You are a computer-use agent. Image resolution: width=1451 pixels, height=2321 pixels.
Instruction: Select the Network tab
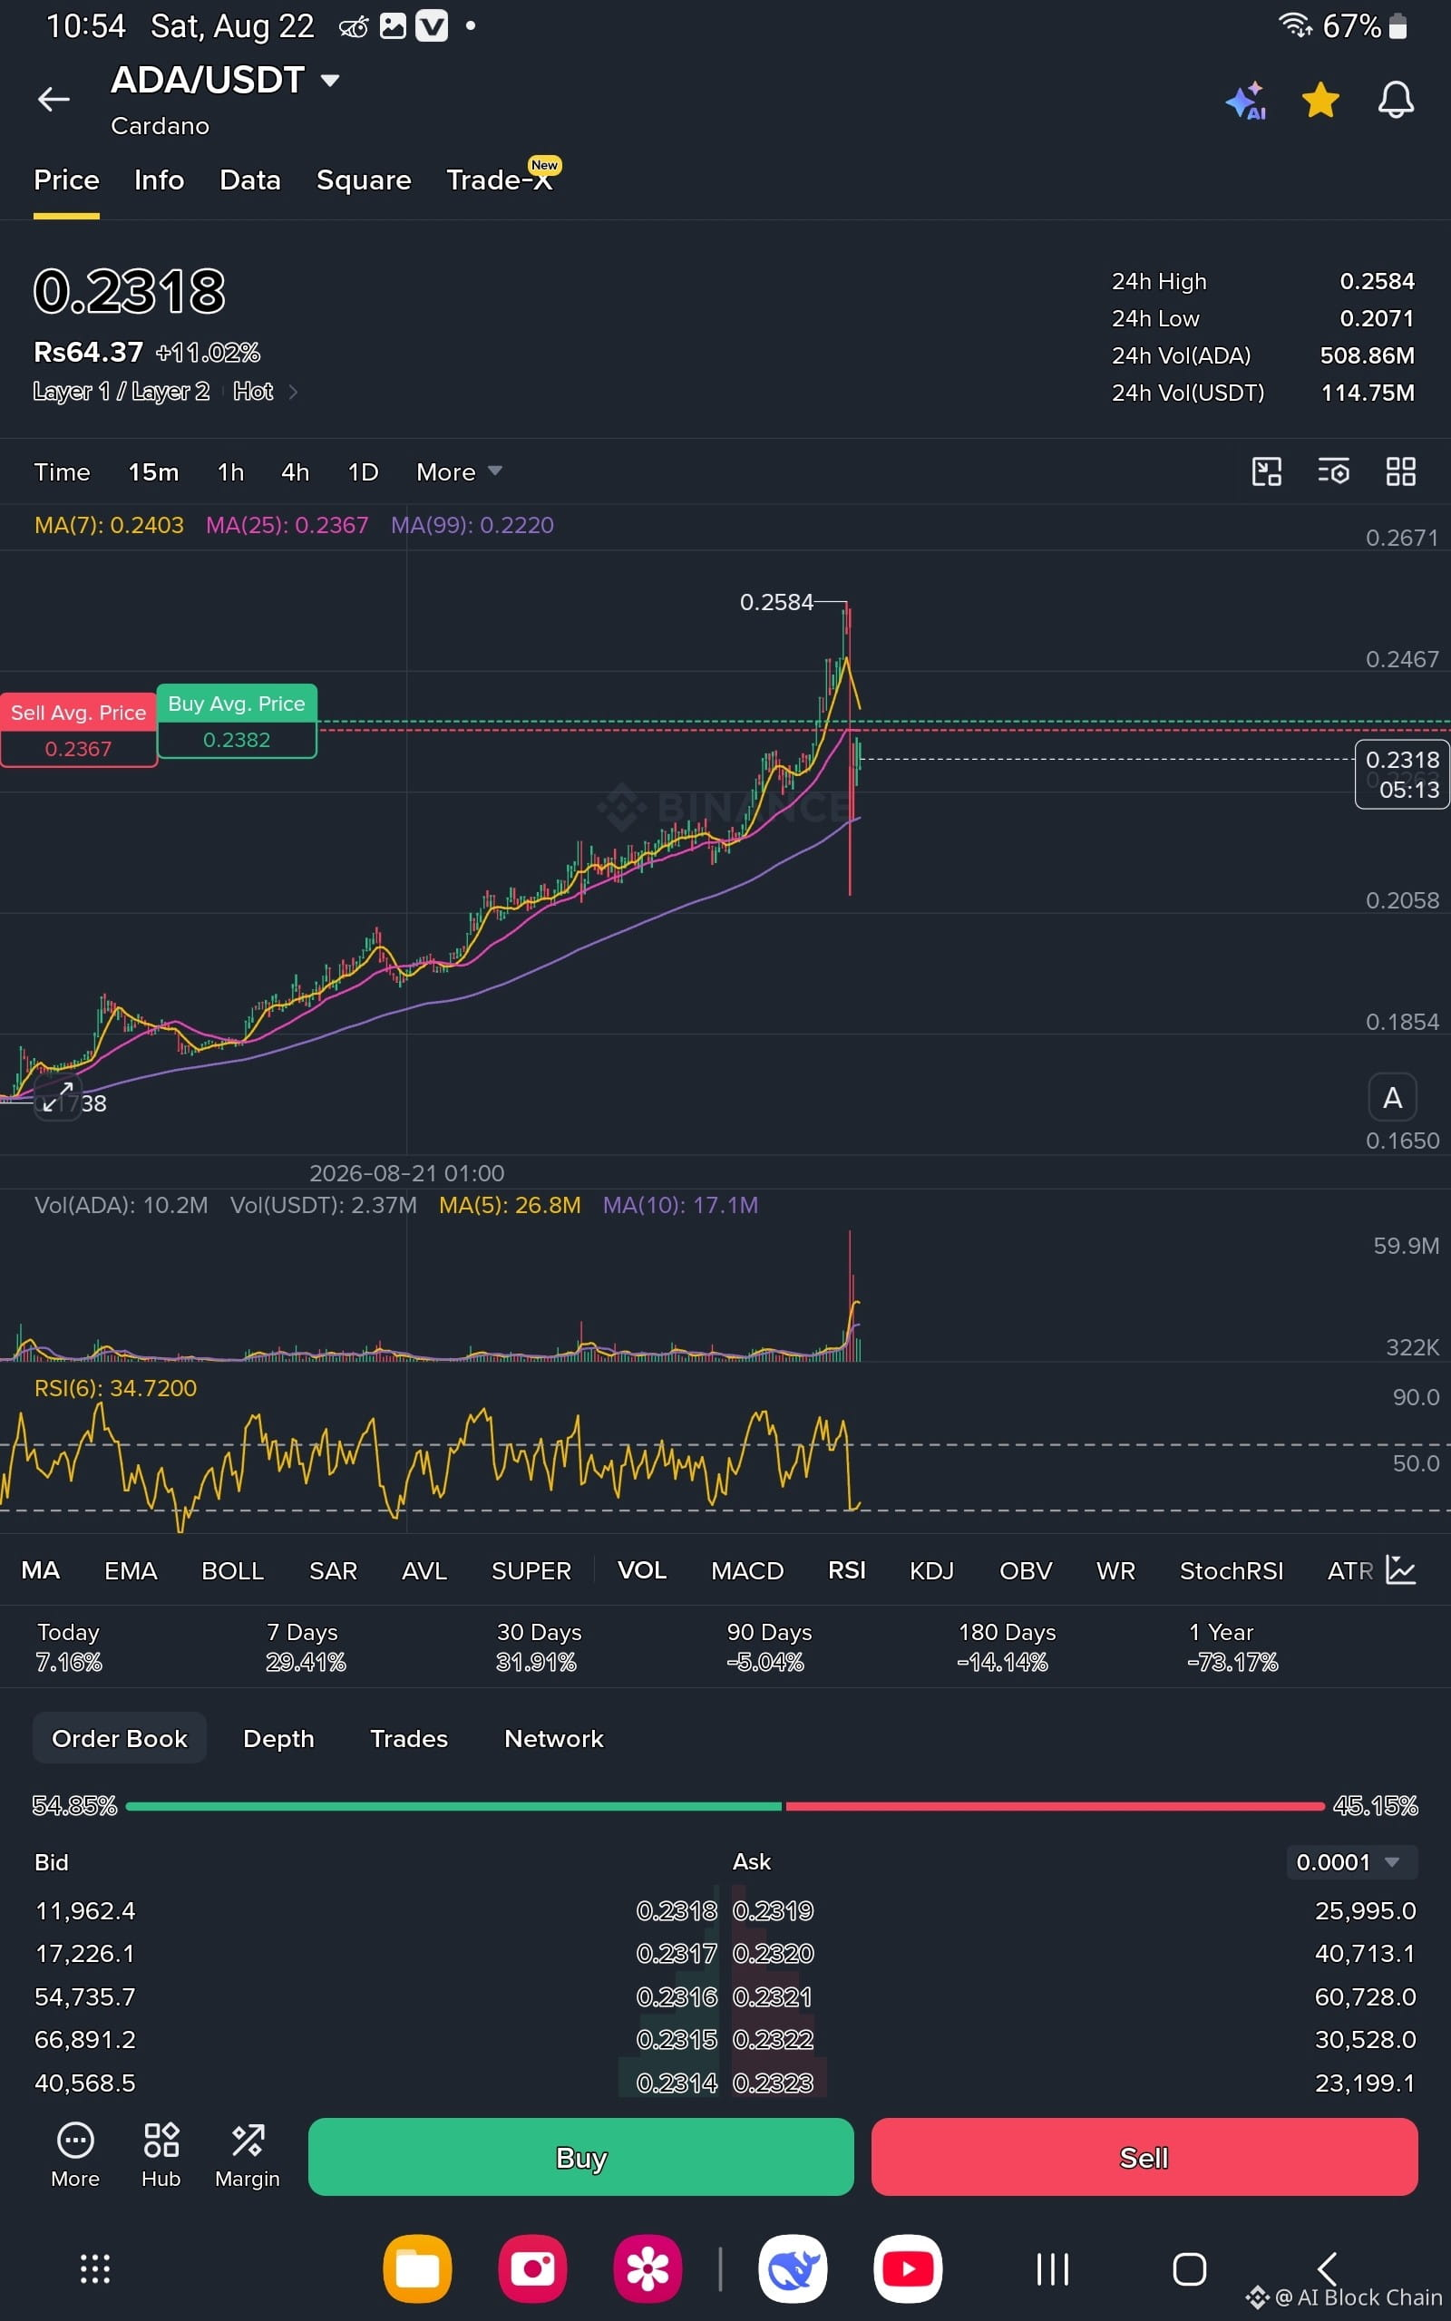point(554,1738)
